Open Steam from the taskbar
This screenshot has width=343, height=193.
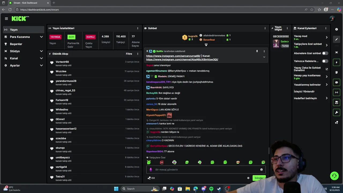[x=219, y=189]
